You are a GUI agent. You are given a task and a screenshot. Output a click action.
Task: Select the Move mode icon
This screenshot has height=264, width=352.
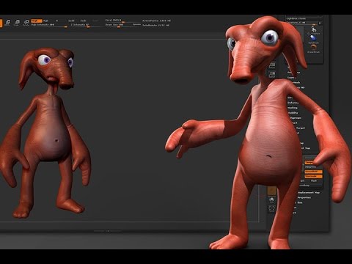[x=7, y=23]
